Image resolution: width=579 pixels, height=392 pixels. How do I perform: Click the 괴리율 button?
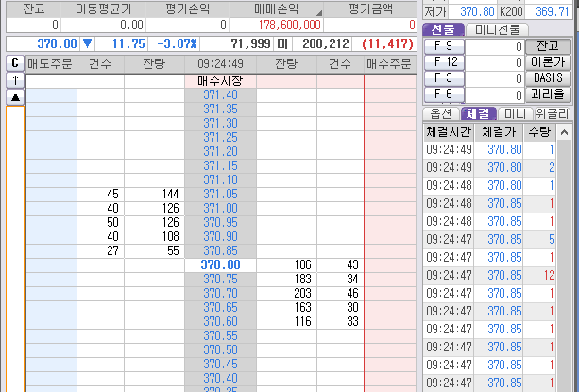pyautogui.click(x=548, y=94)
